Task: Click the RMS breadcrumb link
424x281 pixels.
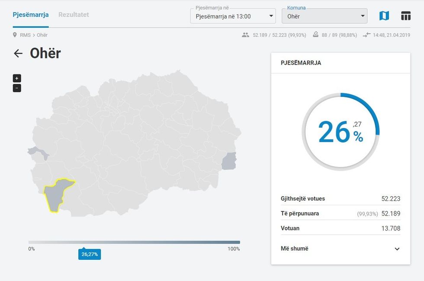Action: tap(25, 35)
